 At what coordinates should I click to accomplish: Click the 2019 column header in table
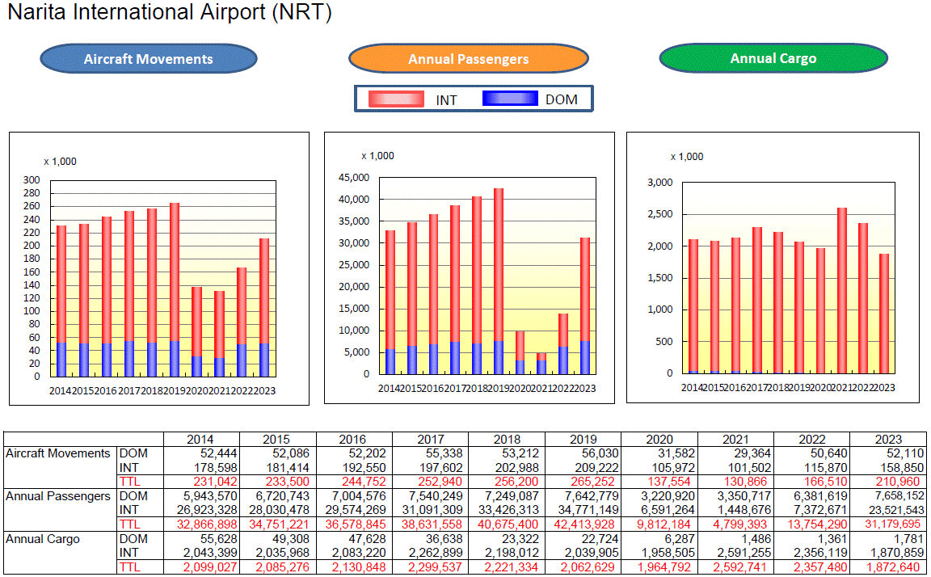tap(583, 440)
